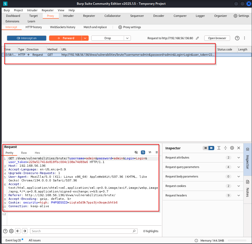This screenshot has width=252, height=244.
Task: Open Request editor hamburger menu
Action: click(157, 152)
